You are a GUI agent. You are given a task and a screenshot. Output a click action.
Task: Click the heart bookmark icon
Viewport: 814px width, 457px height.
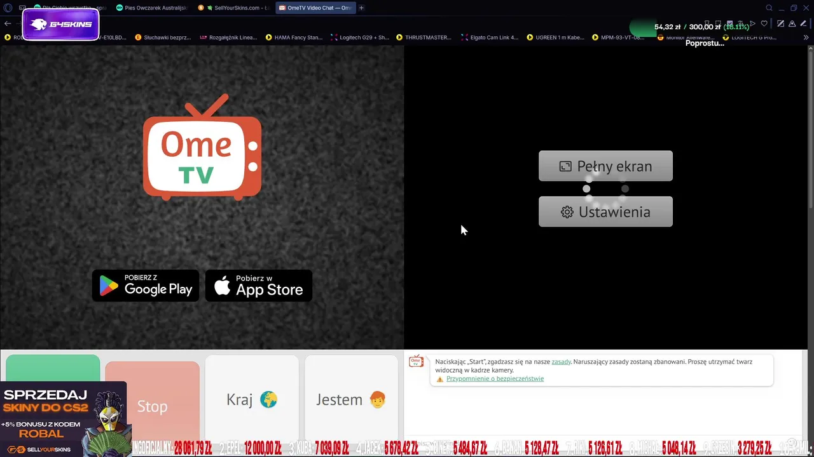click(764, 23)
